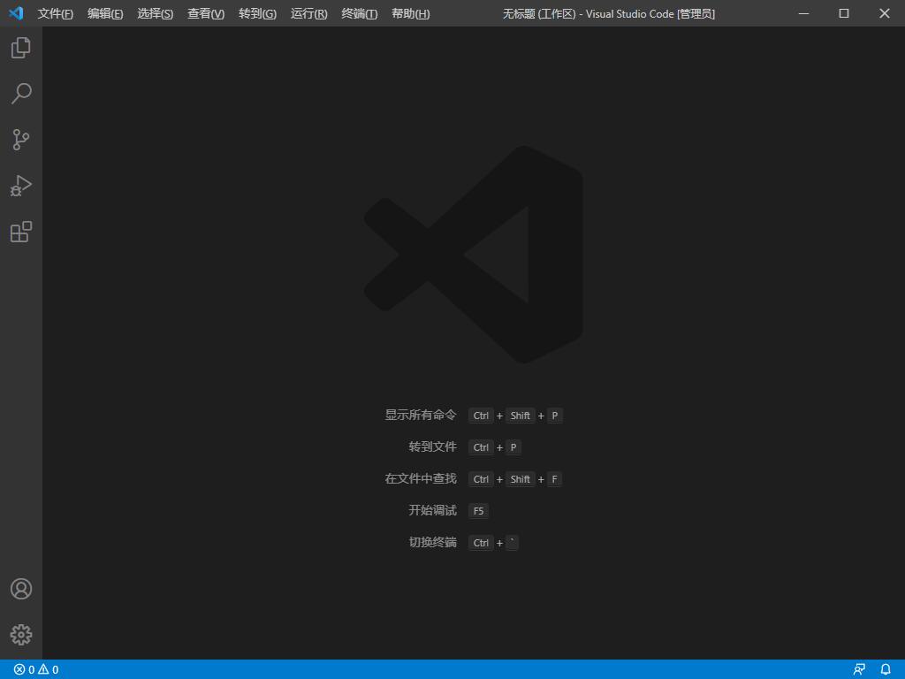
Task: Click the VS Code logo in title bar
Action: 15,13
